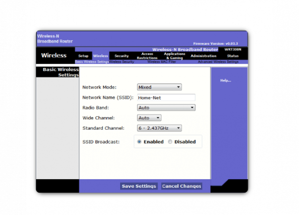Click the Network Name (SSID) field
The height and width of the screenshot is (215, 299).
pyautogui.click(x=166, y=98)
